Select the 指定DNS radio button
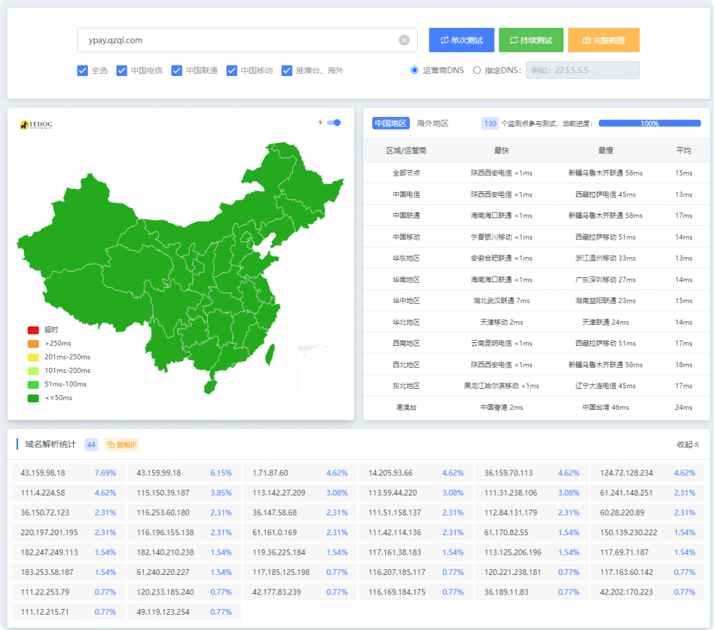Screen dimensions: 714x630 (x=477, y=70)
